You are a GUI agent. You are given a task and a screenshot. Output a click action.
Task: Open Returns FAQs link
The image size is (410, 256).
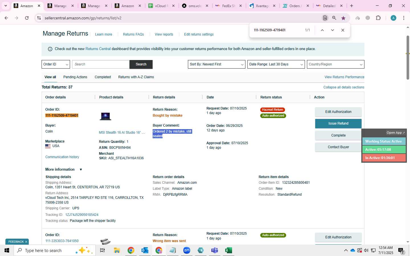pos(133,34)
